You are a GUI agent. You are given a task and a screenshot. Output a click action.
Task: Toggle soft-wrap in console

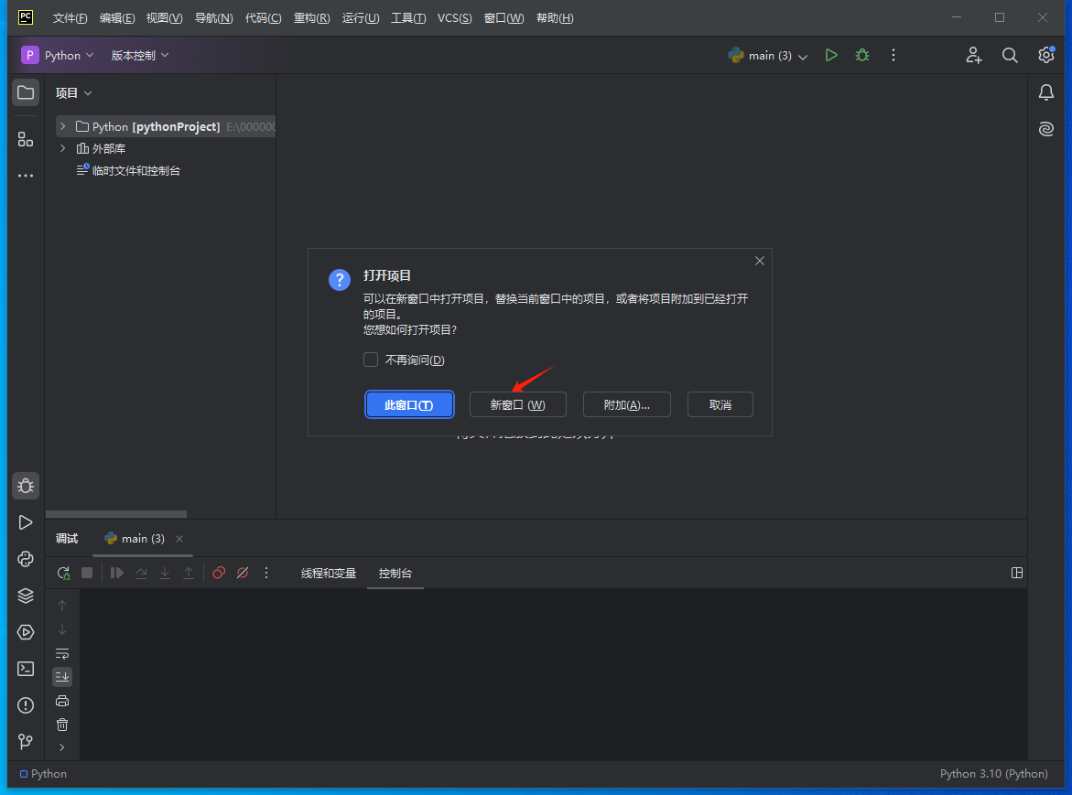coord(62,653)
